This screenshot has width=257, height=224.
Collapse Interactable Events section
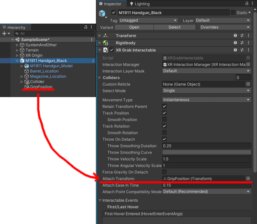click(100, 200)
